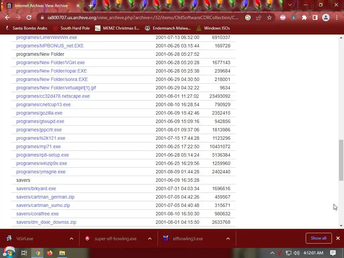This screenshot has height=258, width=344.
Task: Click the browser forward arrow
Action: tap(18, 17)
